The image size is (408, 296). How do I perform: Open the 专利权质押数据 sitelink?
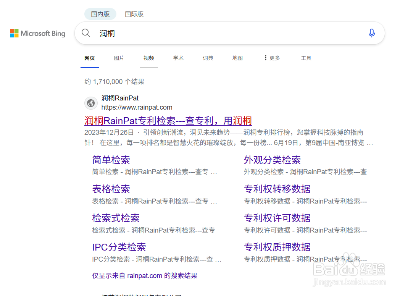(277, 247)
